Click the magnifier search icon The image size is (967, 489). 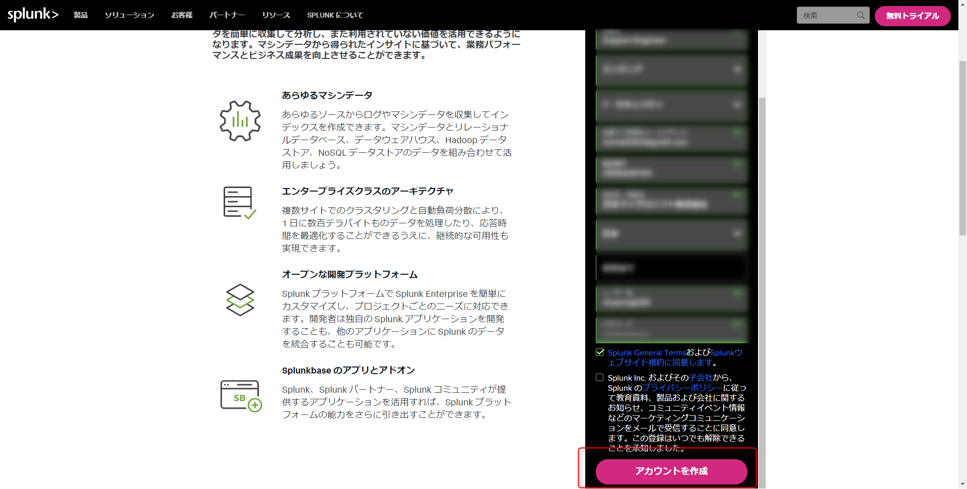(861, 16)
